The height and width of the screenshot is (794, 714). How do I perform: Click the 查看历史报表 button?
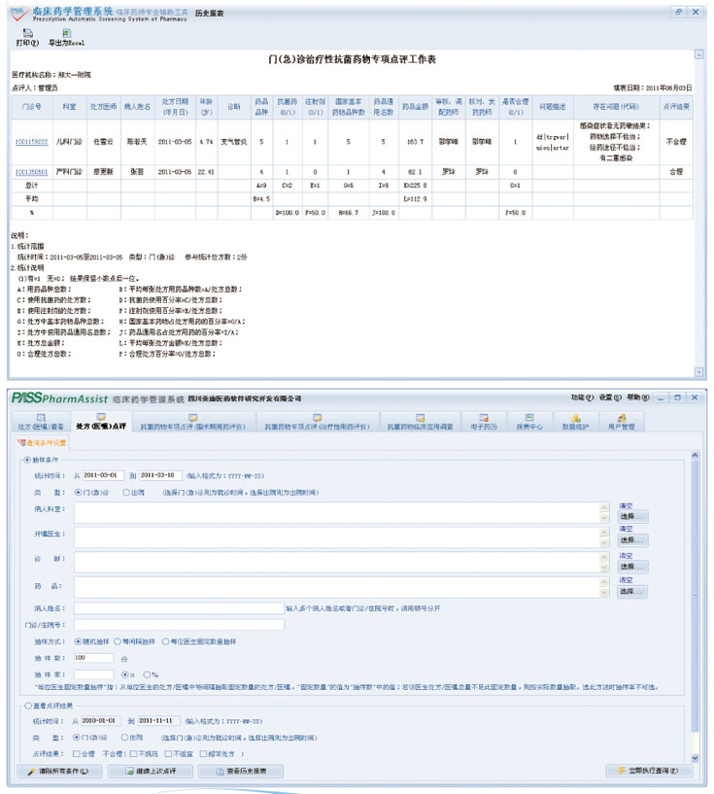pyautogui.click(x=241, y=772)
